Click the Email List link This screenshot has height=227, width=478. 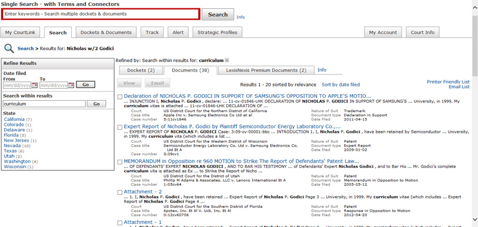pyautogui.click(x=459, y=87)
